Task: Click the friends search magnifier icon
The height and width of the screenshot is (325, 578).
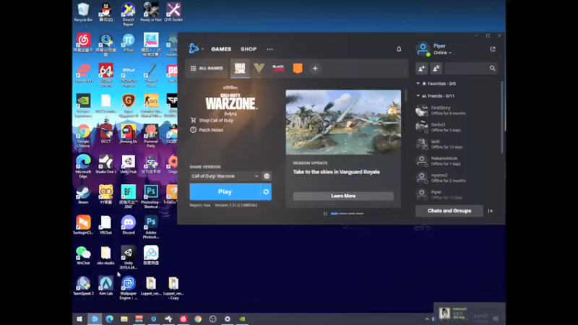Action: point(493,69)
